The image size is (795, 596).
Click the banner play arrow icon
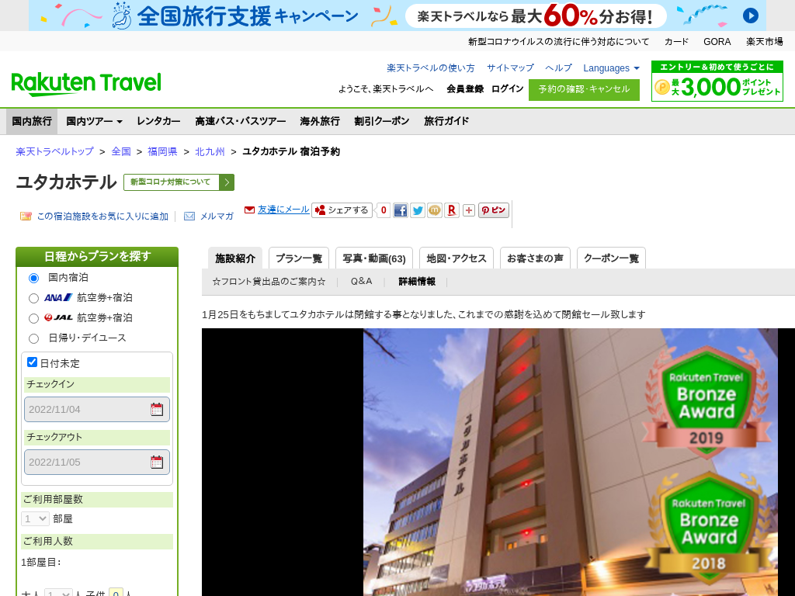click(751, 16)
